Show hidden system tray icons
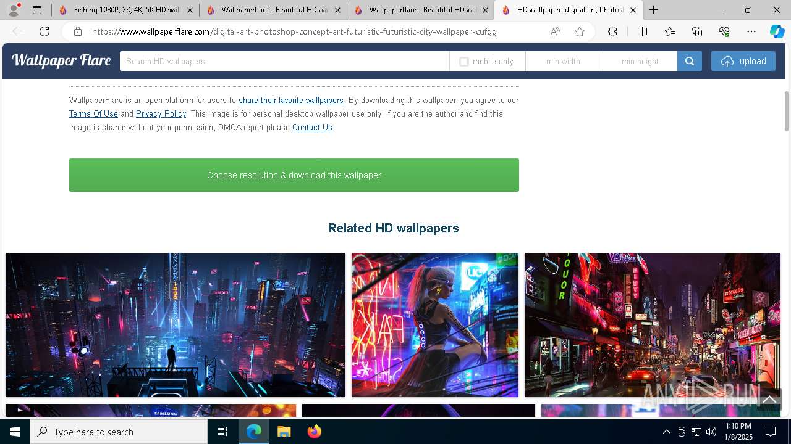Screen dimensions: 791x444 666,432
